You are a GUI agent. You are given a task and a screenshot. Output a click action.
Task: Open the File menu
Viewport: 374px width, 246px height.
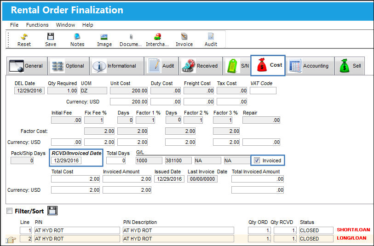[x=14, y=25]
